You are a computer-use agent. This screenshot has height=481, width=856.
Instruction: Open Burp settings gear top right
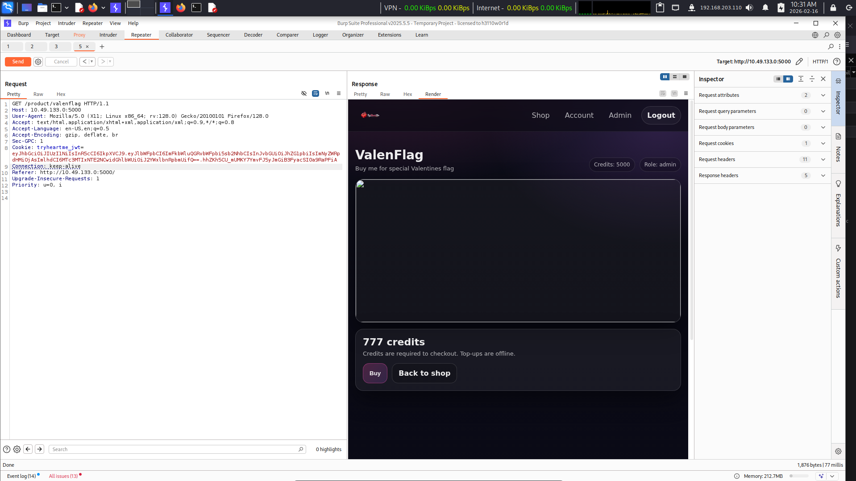click(837, 35)
